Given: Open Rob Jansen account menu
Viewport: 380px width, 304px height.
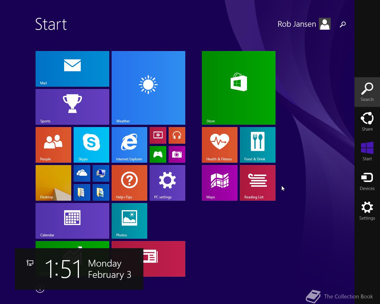Looking at the screenshot, I should point(304,24).
